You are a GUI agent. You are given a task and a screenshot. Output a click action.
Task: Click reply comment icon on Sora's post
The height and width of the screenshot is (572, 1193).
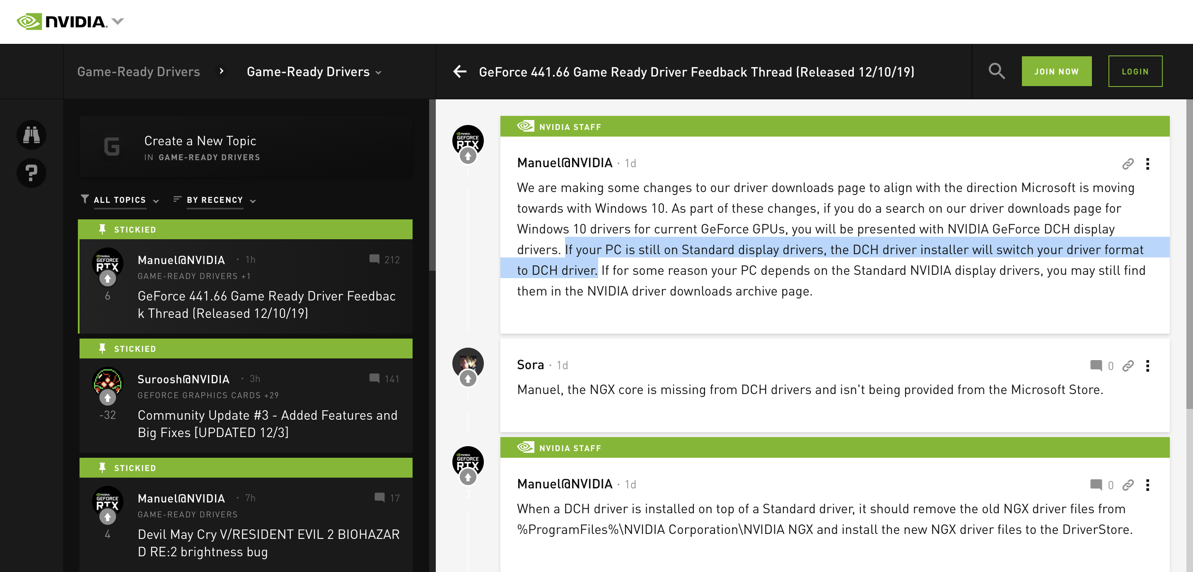coord(1096,365)
